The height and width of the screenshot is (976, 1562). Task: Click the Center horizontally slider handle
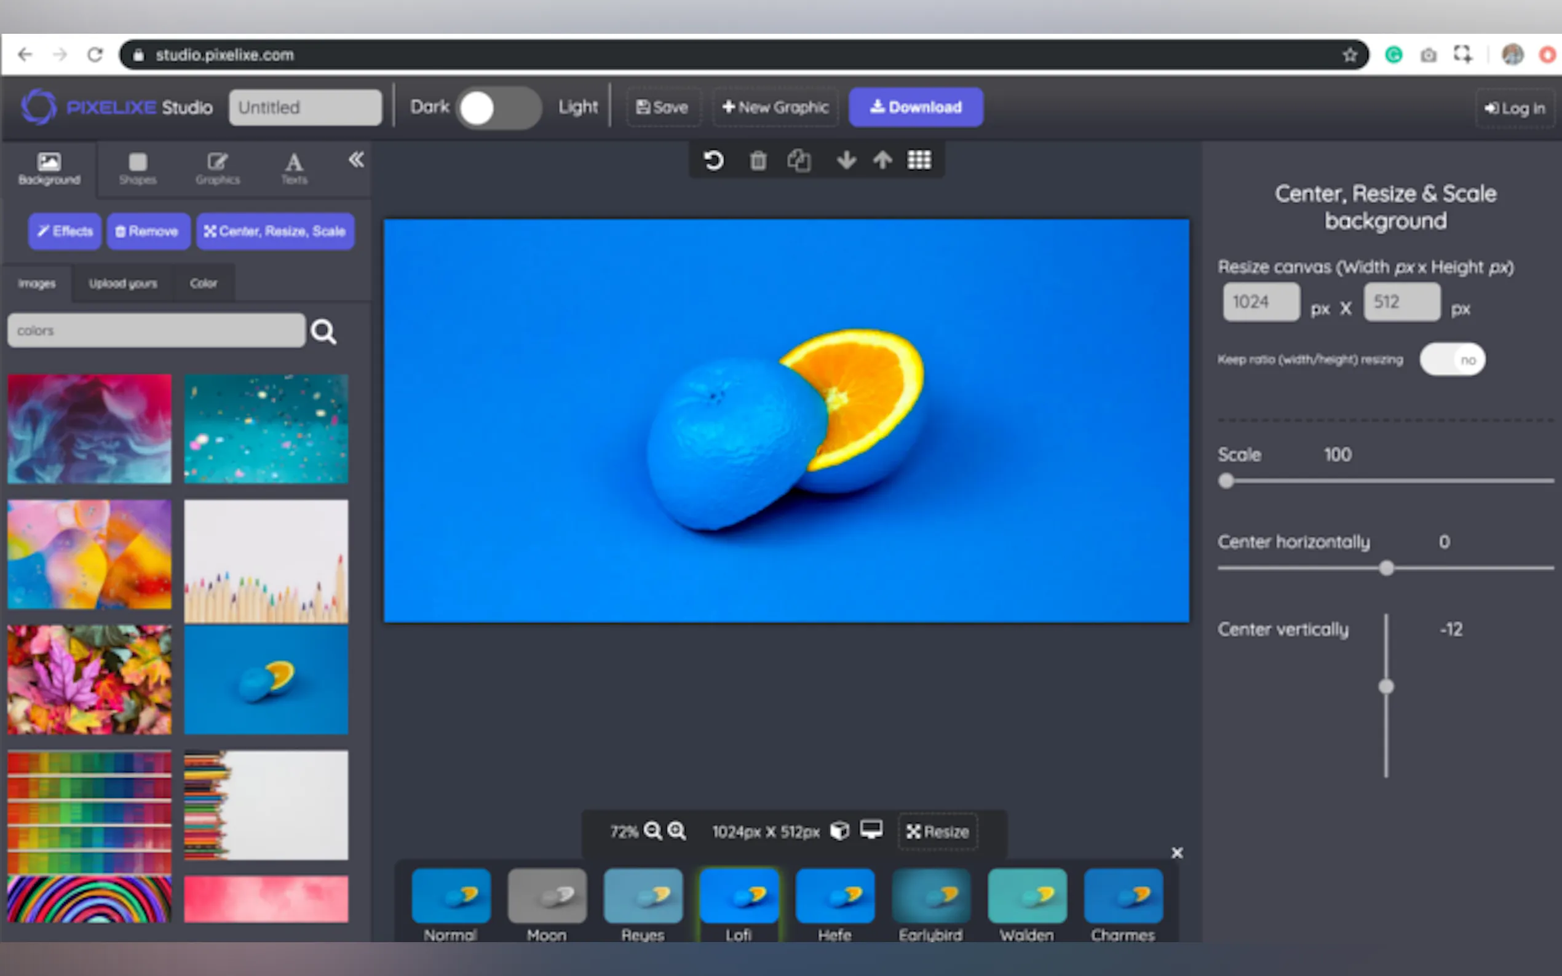coord(1386,568)
